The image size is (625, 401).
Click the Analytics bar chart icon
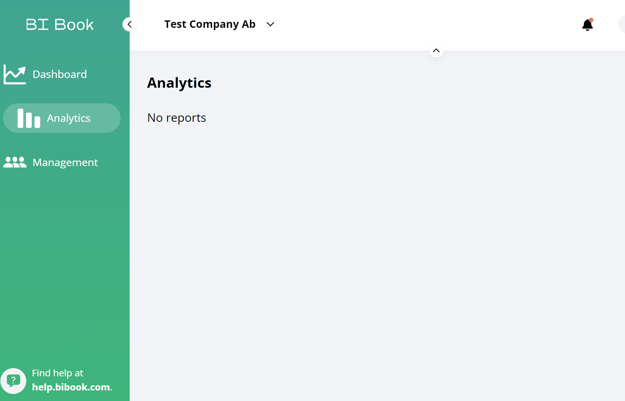point(29,118)
